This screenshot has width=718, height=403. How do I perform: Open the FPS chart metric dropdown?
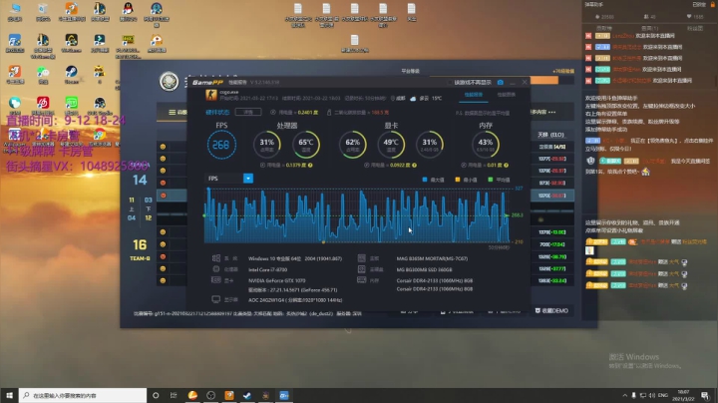[x=247, y=179]
